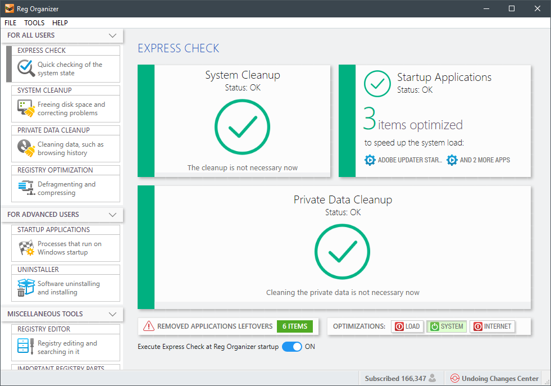
Task: Click the OPTIMIZATIONS: label
Action: pos(359,326)
